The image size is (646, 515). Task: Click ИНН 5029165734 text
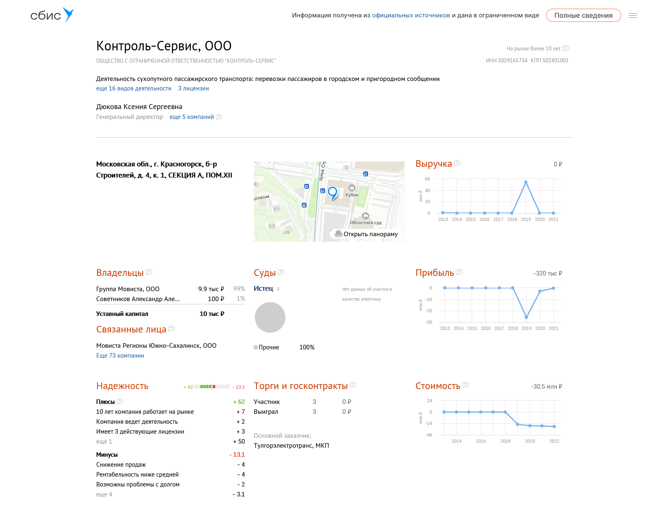506,60
